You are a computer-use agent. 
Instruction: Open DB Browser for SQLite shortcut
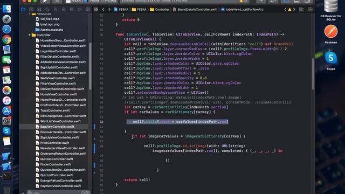click(331, 10)
